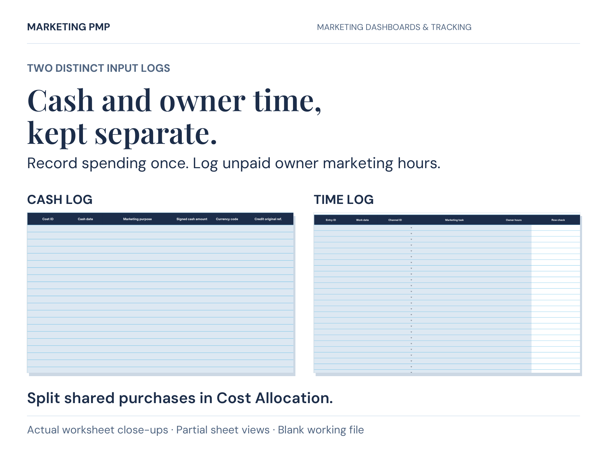Viewport: 607px width, 455px height.
Task: Click the MARKETING PMP header title
Action: 68,27
